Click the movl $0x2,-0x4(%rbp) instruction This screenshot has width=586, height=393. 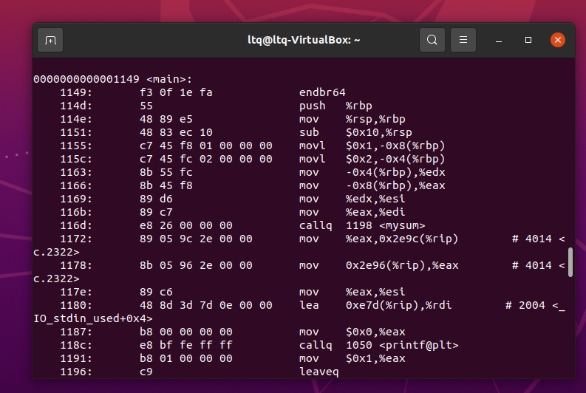click(372, 159)
